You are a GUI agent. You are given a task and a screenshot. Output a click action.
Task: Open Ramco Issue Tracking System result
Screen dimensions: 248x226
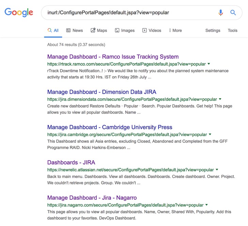(x=113, y=57)
